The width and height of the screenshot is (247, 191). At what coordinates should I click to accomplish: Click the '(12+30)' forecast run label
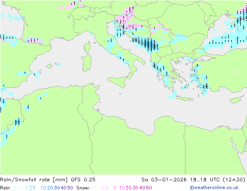pyautogui.click(x=234, y=180)
